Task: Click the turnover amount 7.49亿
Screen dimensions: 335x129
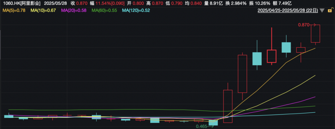Action: tap(285, 3)
